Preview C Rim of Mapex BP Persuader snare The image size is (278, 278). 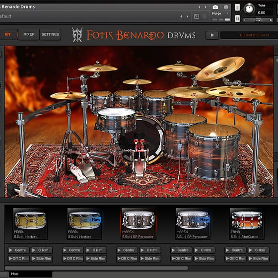coord(150,250)
